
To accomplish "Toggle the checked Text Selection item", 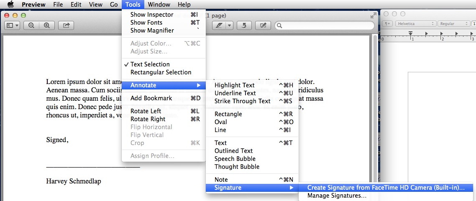I will (x=164, y=64).
